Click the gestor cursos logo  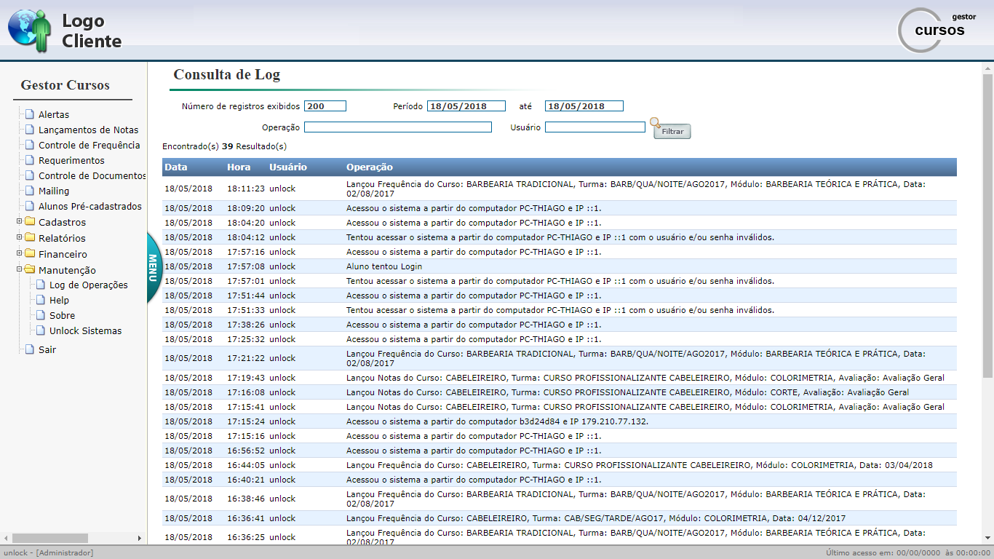click(938, 30)
